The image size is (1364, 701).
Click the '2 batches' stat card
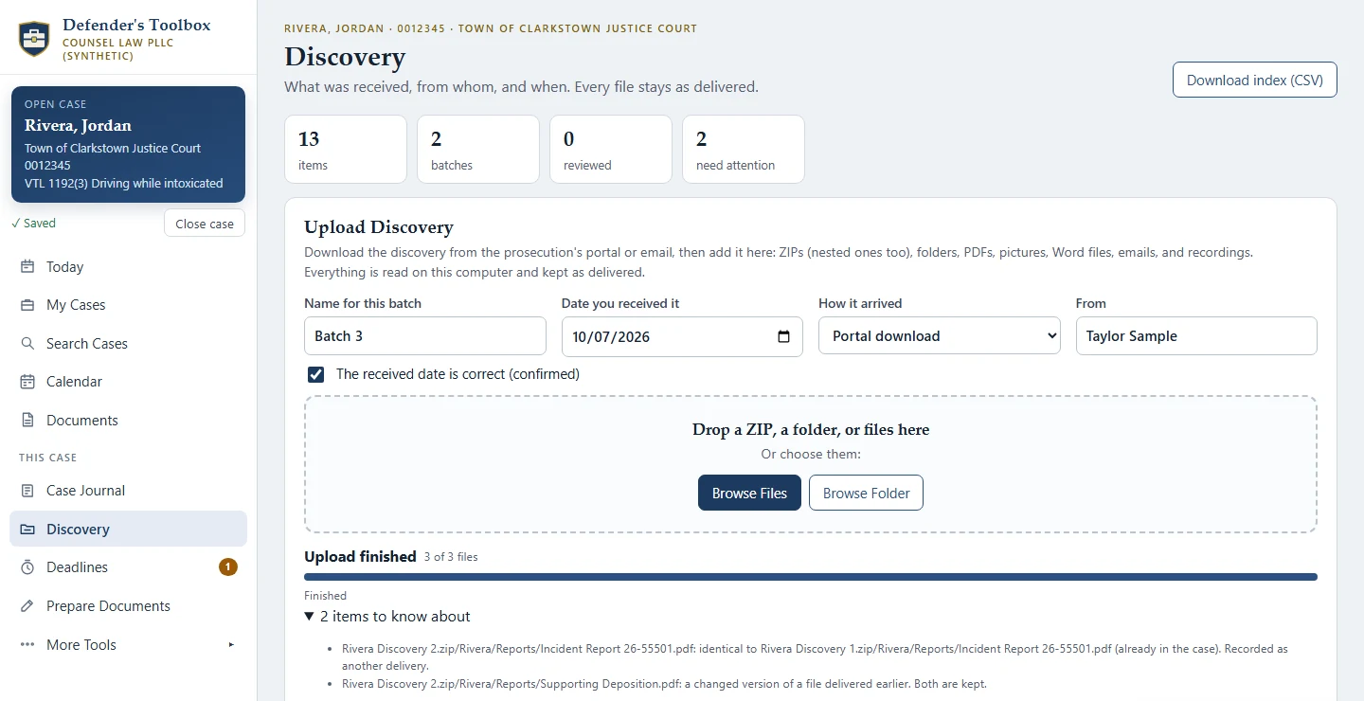tap(478, 150)
